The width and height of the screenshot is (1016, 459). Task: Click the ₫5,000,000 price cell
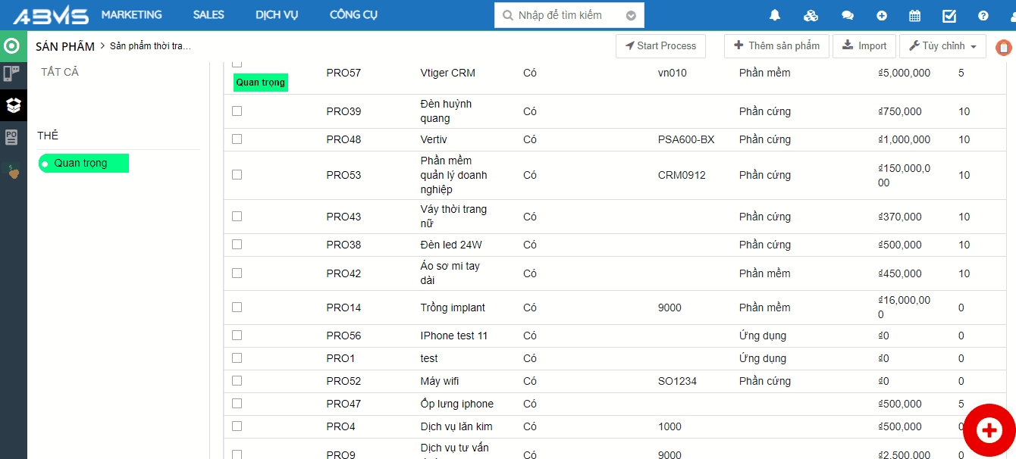click(x=904, y=73)
